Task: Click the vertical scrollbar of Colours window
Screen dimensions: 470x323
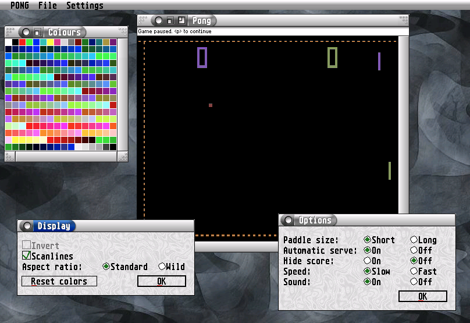Action: [x=123, y=94]
